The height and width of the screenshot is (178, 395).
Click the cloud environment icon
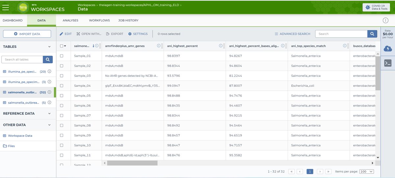pos(388,49)
